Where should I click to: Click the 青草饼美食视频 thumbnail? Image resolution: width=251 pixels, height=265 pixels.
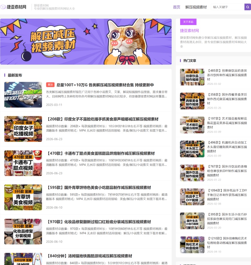(23, 197)
